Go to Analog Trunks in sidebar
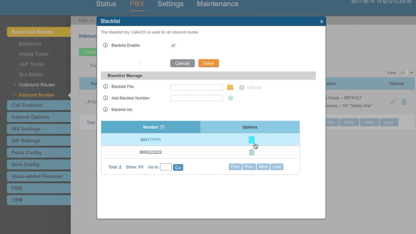This screenshot has width=416, height=234. 33,54
